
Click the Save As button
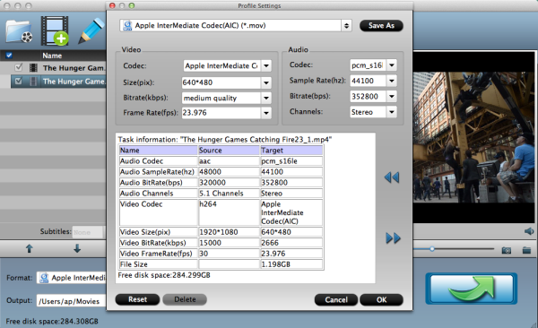click(x=381, y=25)
